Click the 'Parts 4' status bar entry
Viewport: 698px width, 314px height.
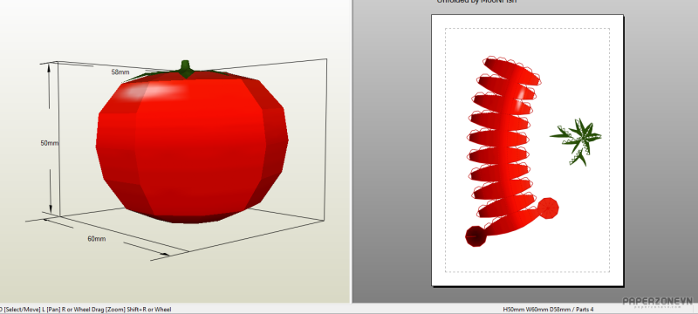tap(585, 309)
